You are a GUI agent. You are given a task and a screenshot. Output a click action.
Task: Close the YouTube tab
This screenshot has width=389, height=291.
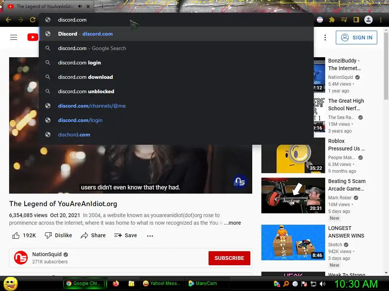pos(88,6)
